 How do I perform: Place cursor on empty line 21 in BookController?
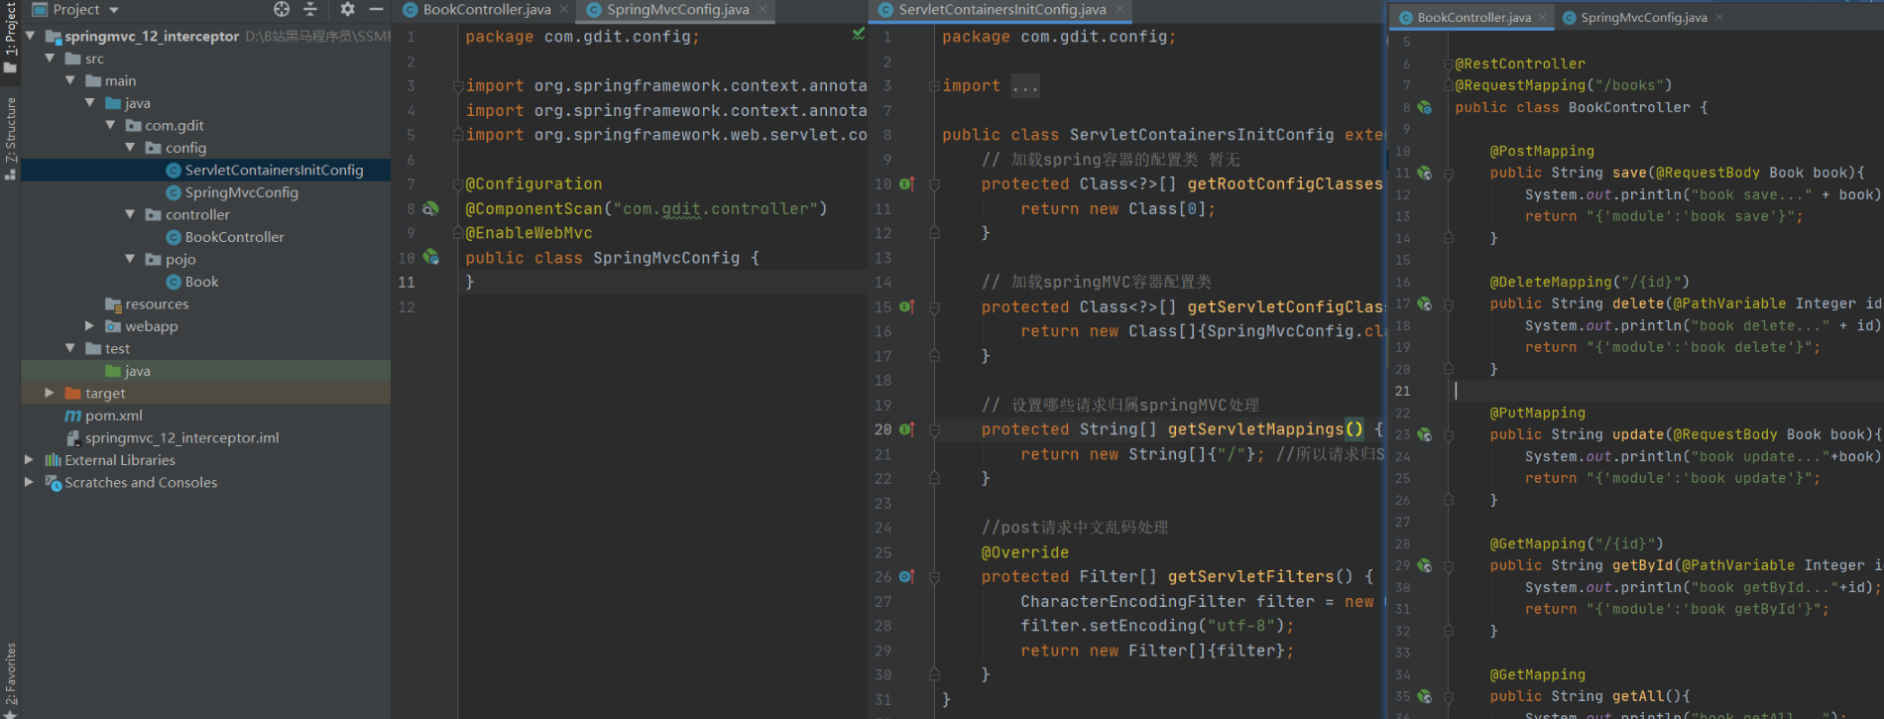click(x=1666, y=391)
